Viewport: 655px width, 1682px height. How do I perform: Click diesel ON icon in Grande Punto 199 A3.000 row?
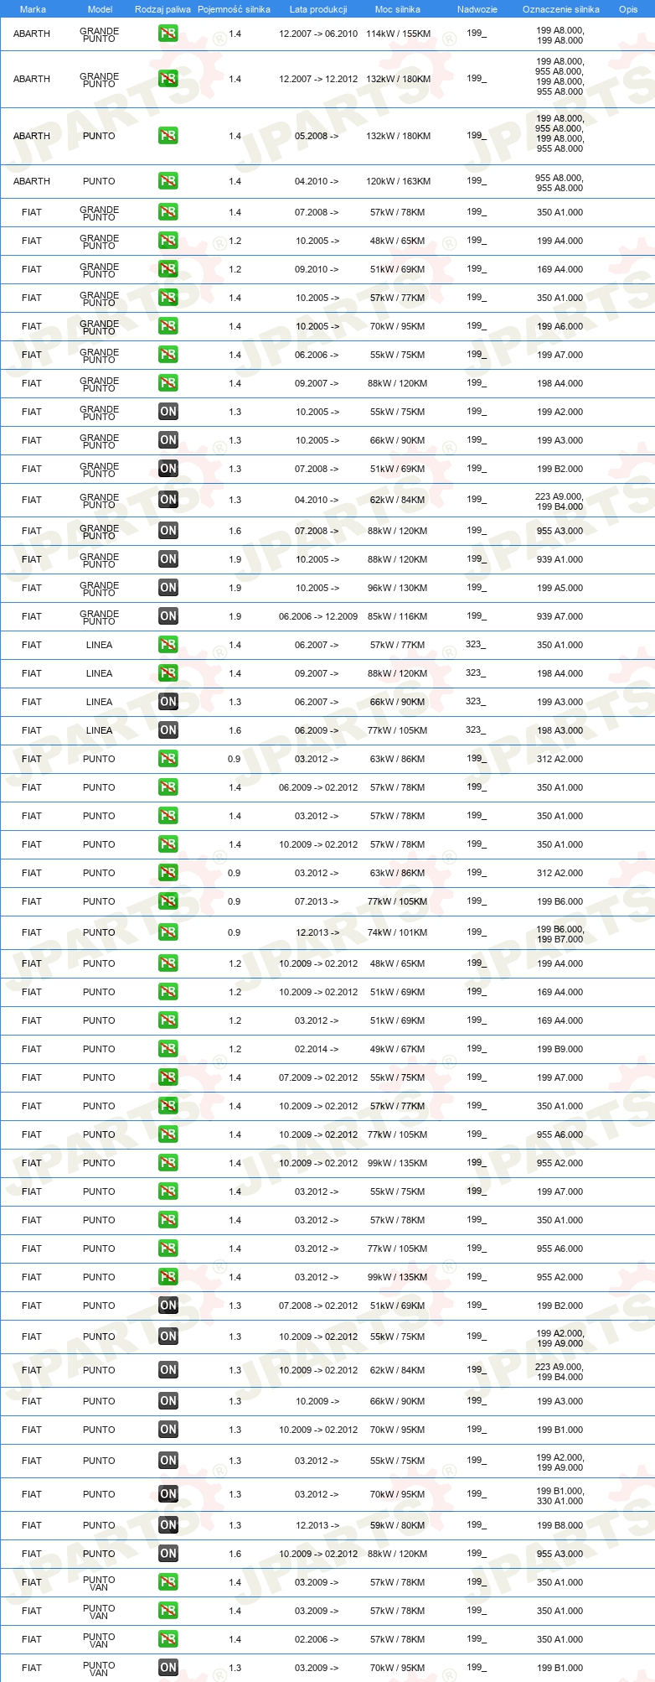click(168, 440)
